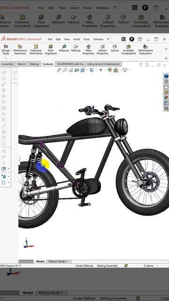Run Performance Evaluation
Screen dimensions: 169x301
point(146,49)
